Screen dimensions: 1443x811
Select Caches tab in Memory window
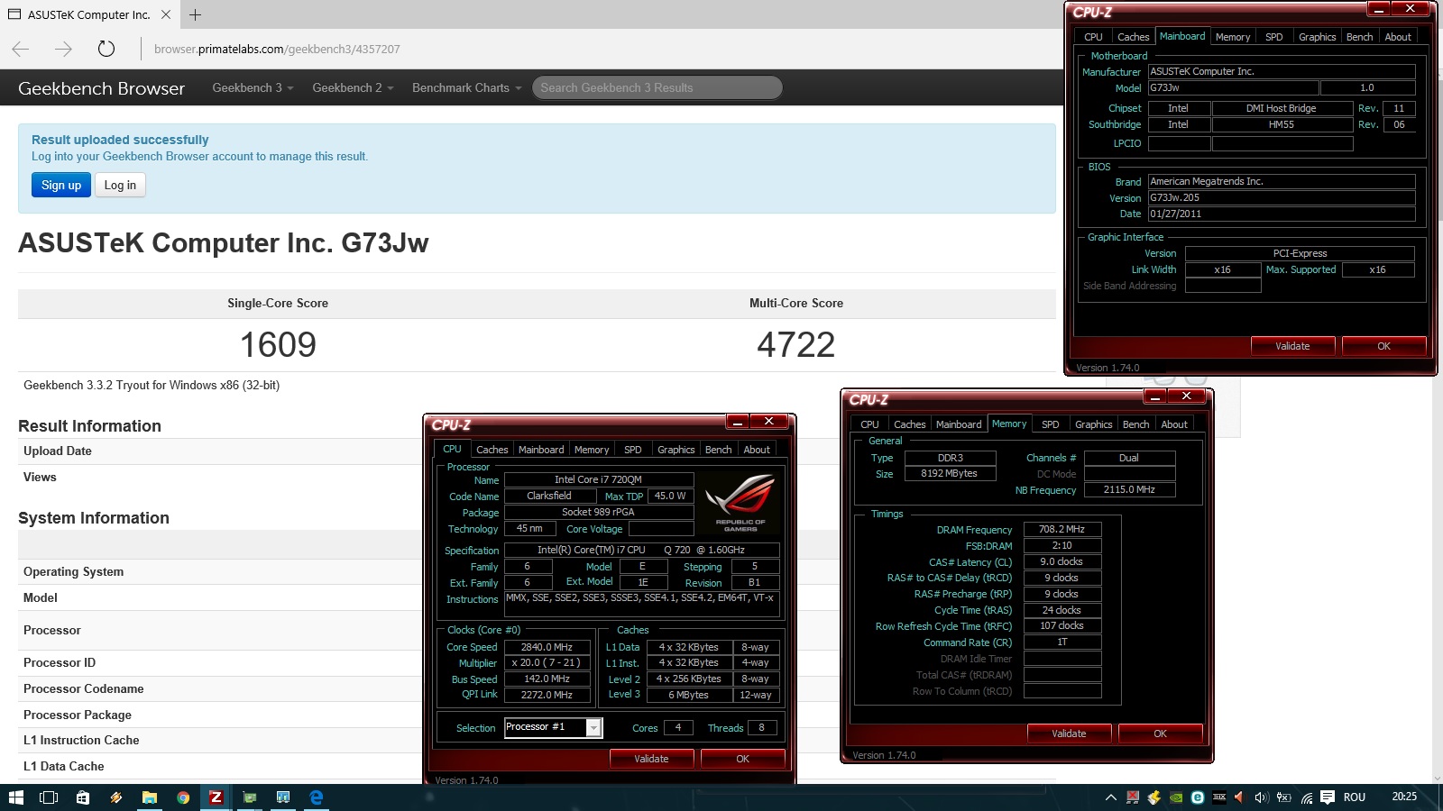pos(909,424)
